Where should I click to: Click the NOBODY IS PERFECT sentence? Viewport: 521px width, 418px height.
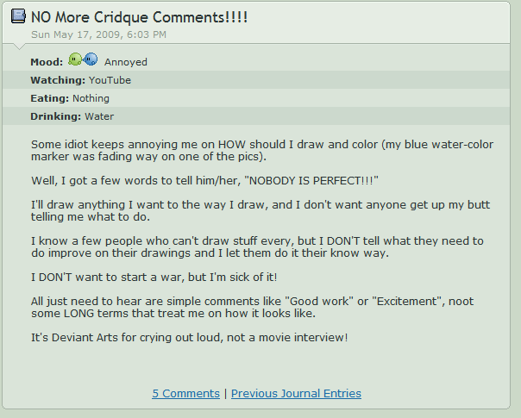[205, 179]
